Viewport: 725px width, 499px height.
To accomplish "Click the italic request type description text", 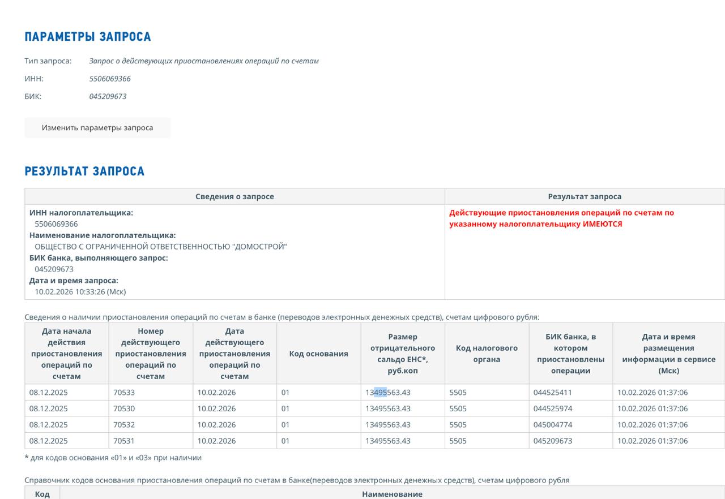I will 204,61.
